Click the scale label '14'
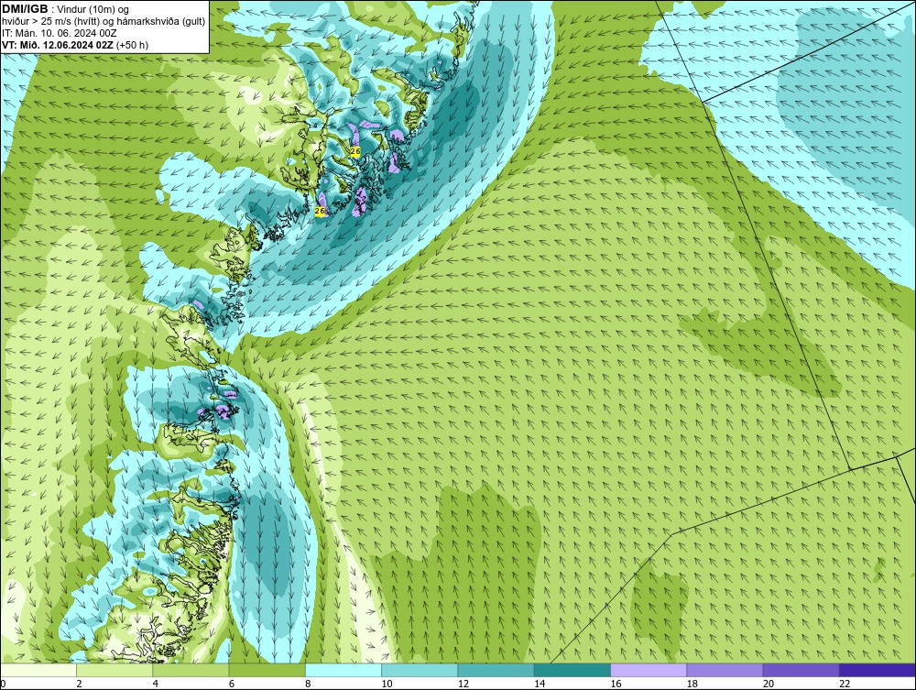The width and height of the screenshot is (916, 690). [540, 685]
